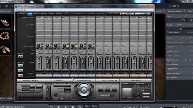Click the first Show/Hide microphone button
The image size is (193, 108).
click(x=20, y=66)
